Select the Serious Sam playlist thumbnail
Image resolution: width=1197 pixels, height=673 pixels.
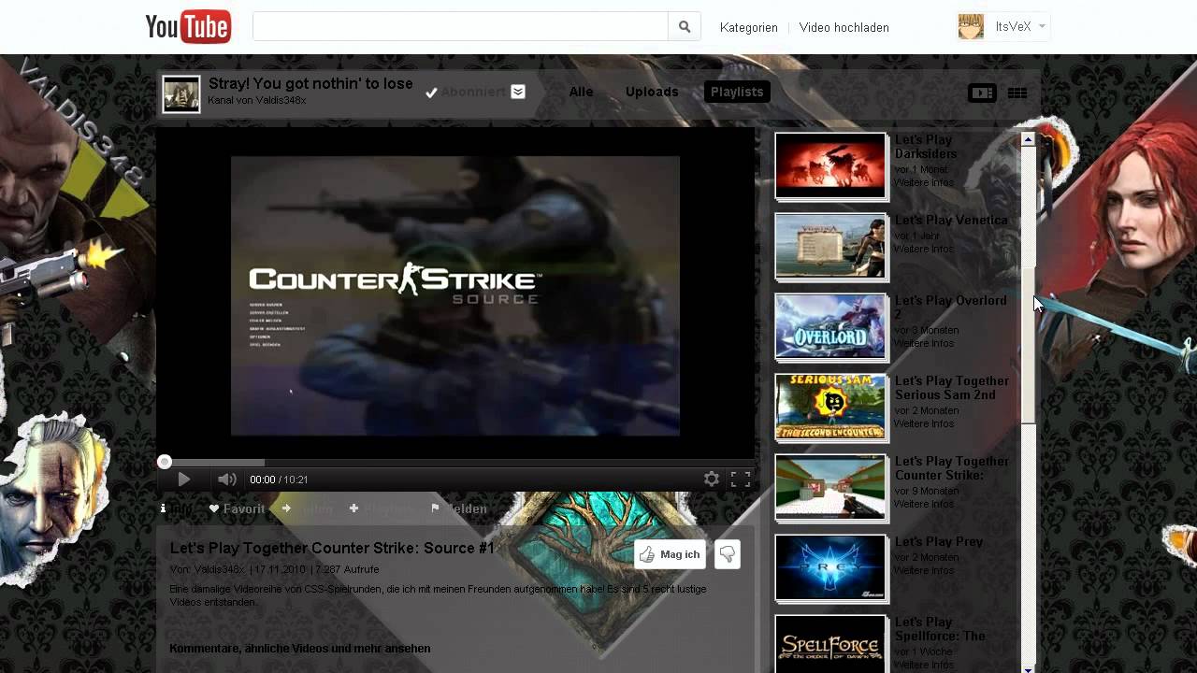(x=830, y=408)
